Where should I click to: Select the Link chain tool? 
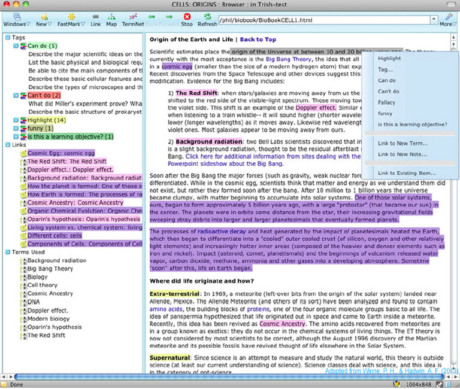(x=96, y=20)
